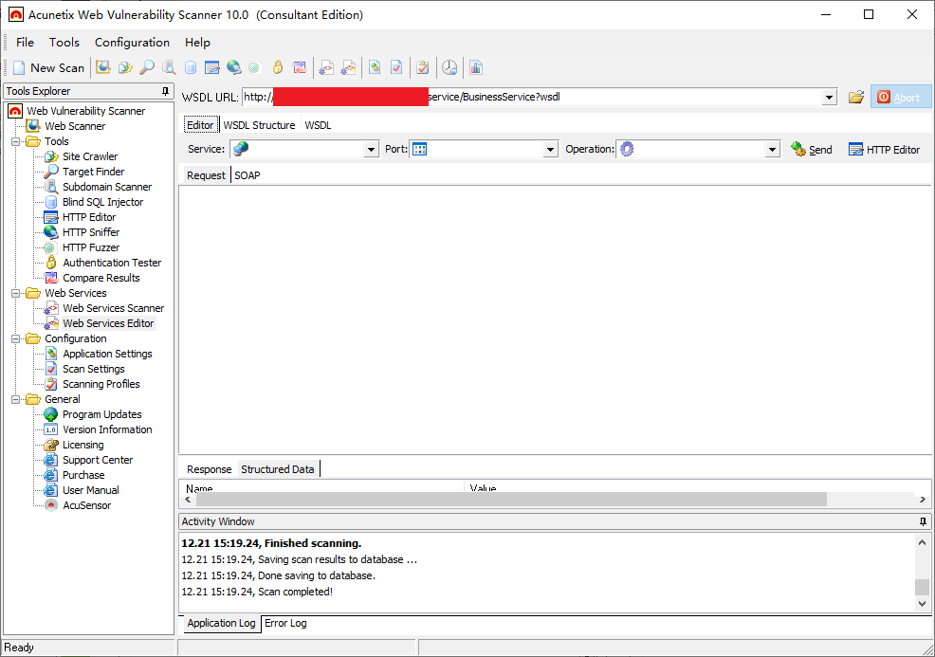Switch to the Response tab
This screenshot has width=935, height=657.
[209, 469]
